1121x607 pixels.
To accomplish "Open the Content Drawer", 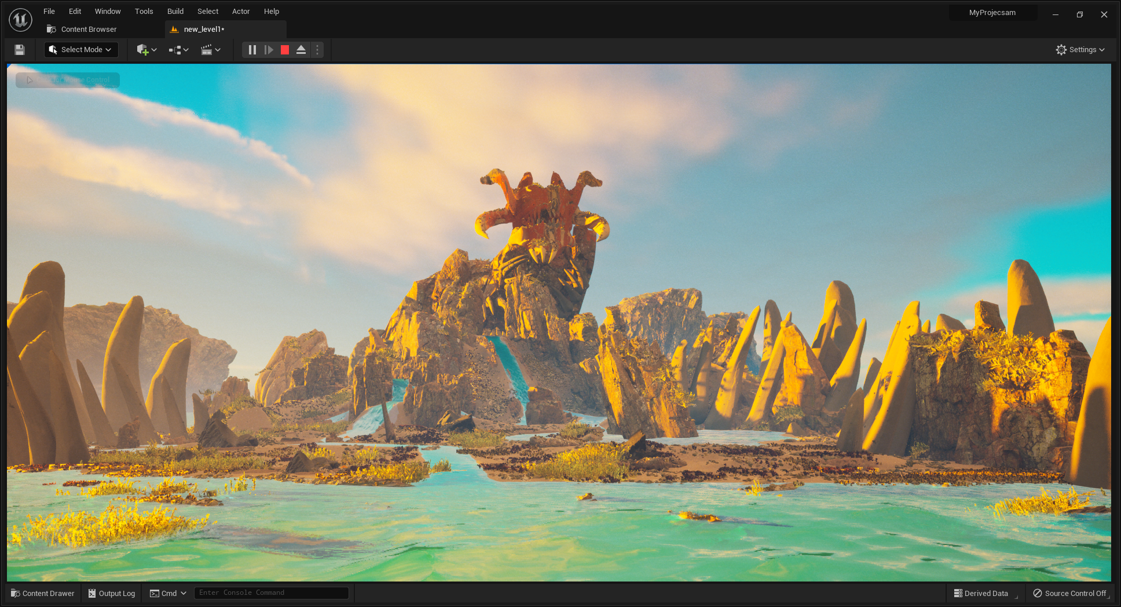I will coord(43,593).
